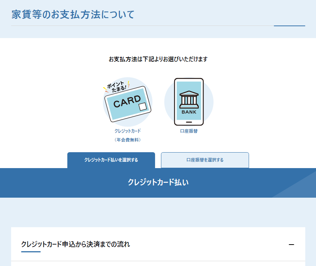This screenshot has height=266, width=316.
Task: Click the 口座振替 label under the phone
Action: coord(189,131)
